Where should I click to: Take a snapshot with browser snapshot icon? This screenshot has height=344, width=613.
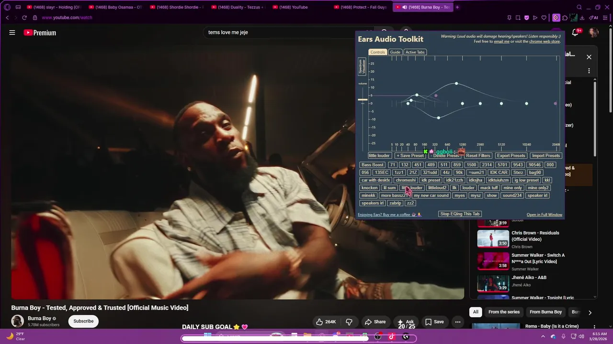click(518, 18)
